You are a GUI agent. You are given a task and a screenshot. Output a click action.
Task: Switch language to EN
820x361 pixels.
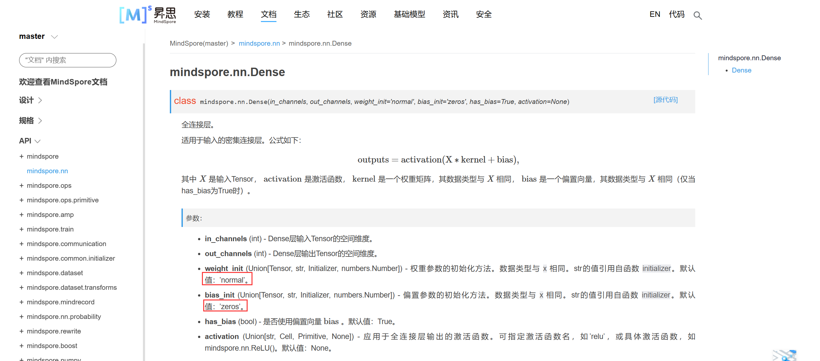click(655, 14)
